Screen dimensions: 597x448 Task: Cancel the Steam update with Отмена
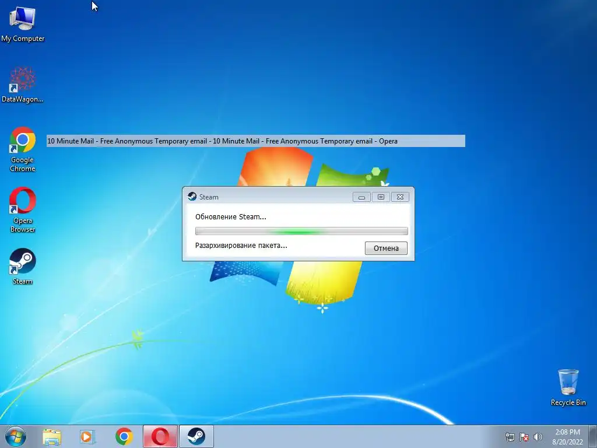(x=386, y=248)
